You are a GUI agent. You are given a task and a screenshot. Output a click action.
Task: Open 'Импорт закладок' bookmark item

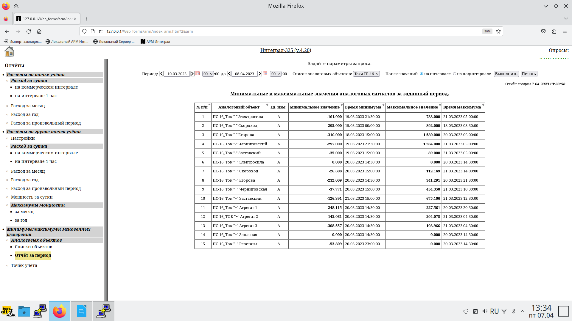(23, 42)
